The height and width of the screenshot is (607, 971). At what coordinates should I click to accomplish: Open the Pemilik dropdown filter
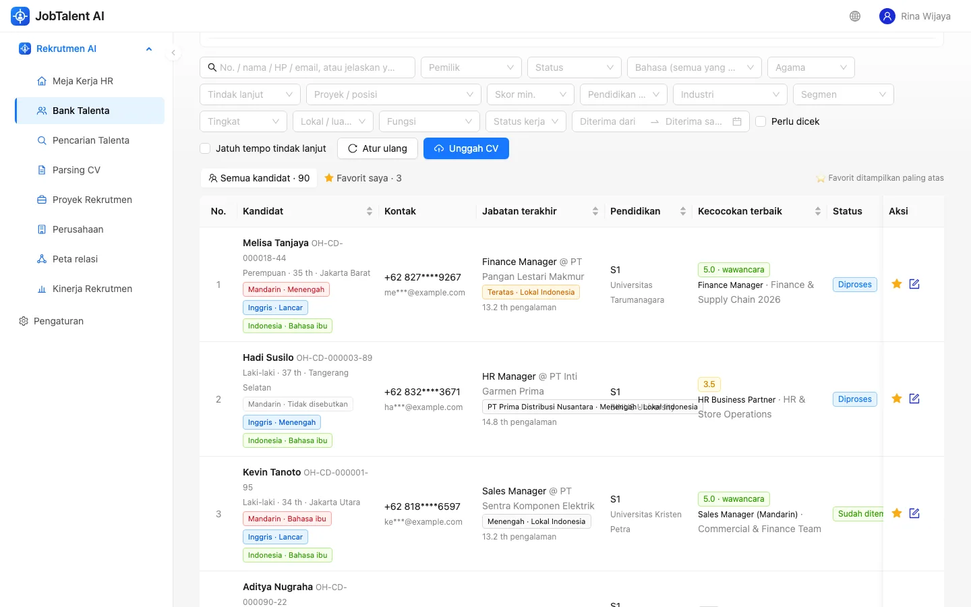point(471,67)
